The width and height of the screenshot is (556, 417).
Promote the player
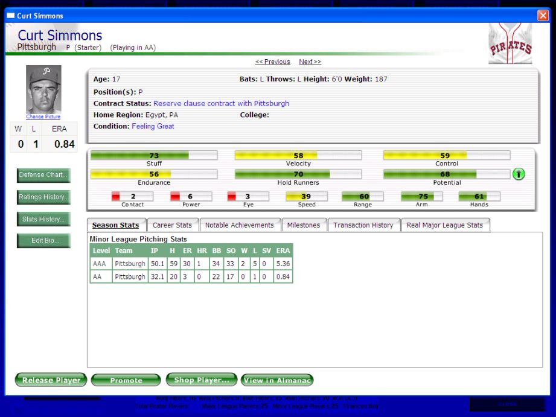click(126, 380)
